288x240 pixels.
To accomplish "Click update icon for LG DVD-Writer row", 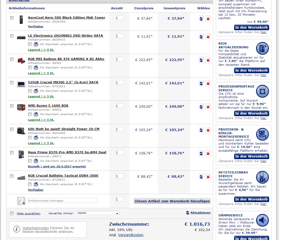I will (x=201, y=37).
